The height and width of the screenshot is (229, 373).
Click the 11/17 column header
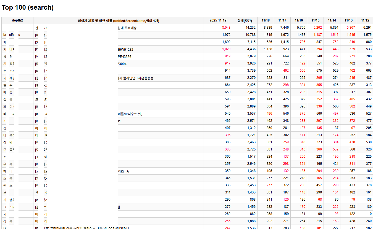click(x=282, y=21)
